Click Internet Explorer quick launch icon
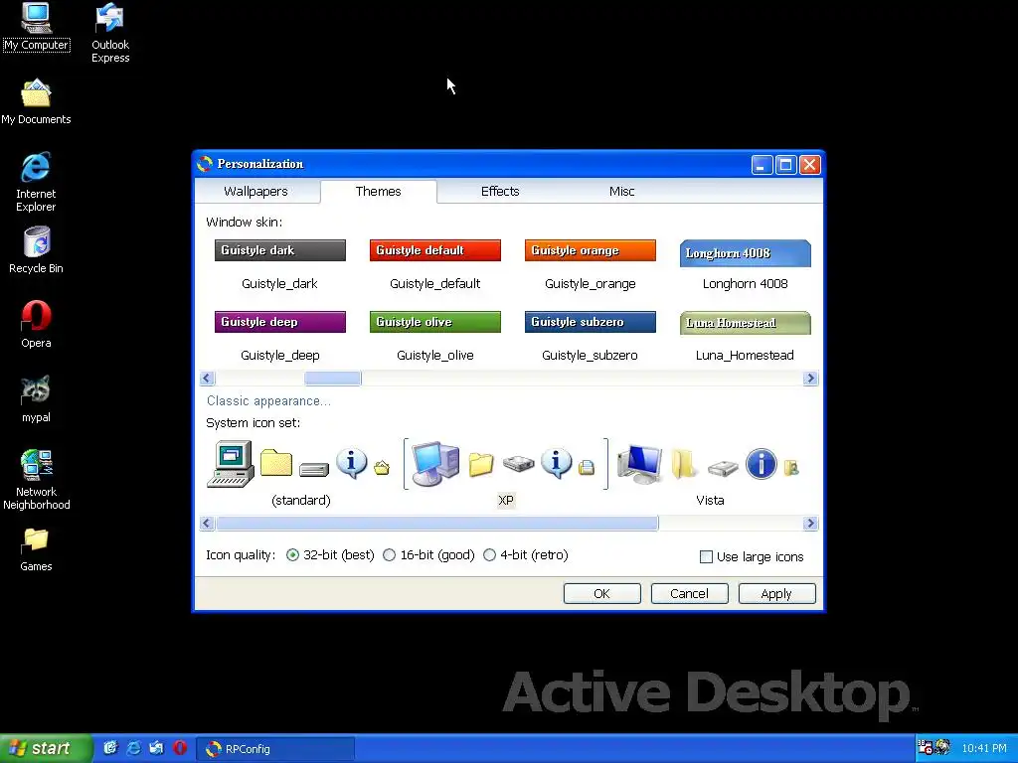Screen dimensions: 1018x763 [x=134, y=748]
